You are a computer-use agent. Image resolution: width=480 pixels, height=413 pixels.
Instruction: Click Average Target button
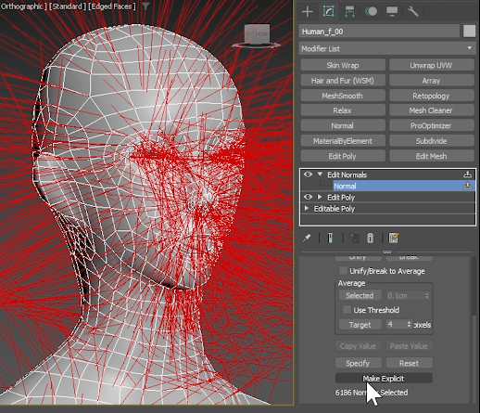click(x=360, y=325)
